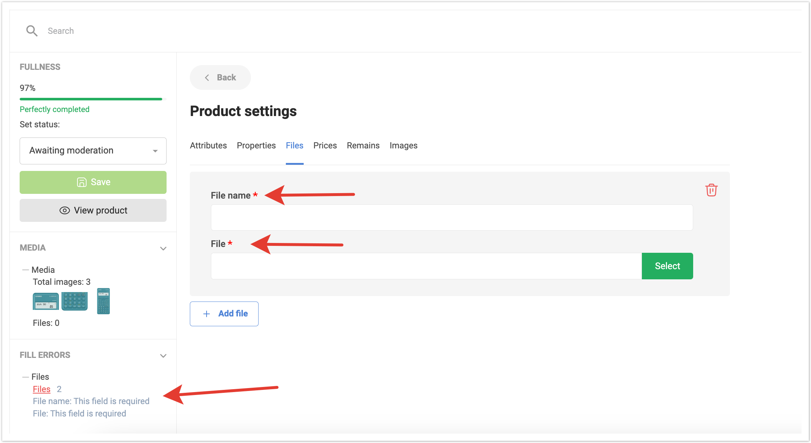
Task: Click the plus icon in Add file
Action: 206,314
